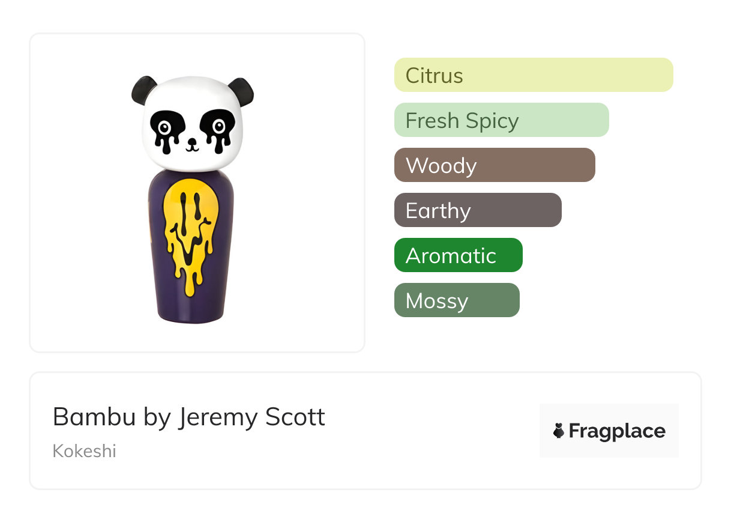Select the Citrus accord bar
Viewport: 731px width, 519px height.
pyautogui.click(x=533, y=75)
